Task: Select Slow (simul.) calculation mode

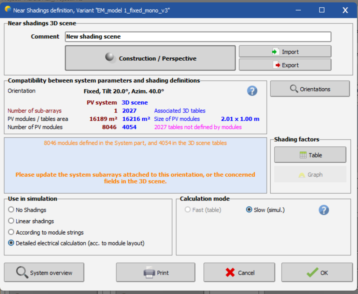Action: click(x=249, y=210)
